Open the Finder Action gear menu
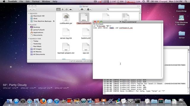This screenshot has height=106, width=190. click(89, 9)
